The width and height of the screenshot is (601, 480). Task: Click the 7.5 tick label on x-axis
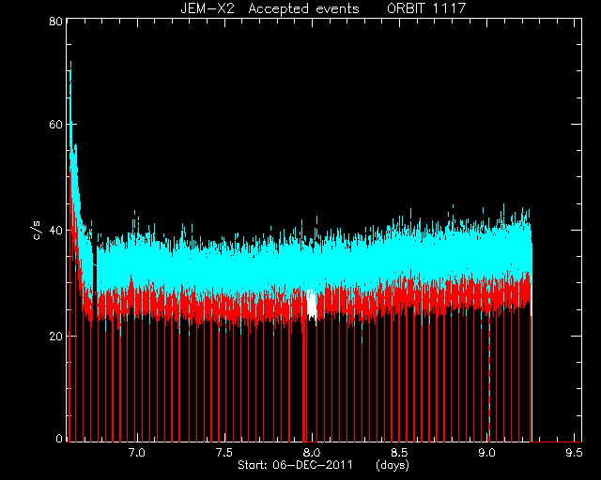point(224,453)
